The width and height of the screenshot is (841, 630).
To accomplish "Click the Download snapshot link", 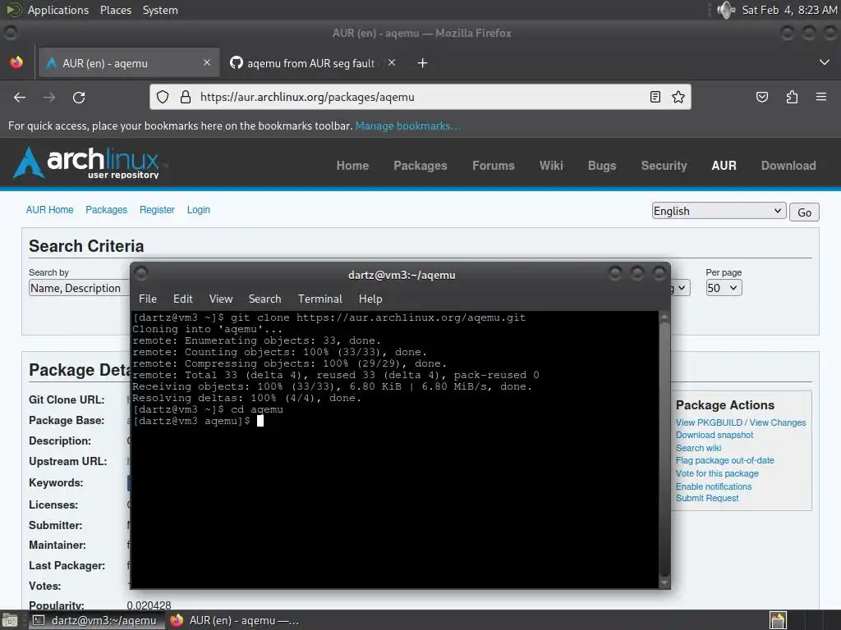I will pos(715,435).
